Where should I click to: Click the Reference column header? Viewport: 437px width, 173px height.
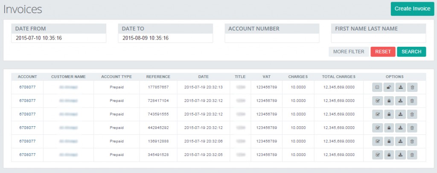click(158, 77)
